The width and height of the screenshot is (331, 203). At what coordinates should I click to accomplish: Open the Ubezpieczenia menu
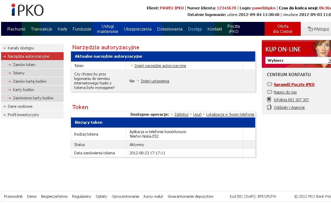click(138, 29)
